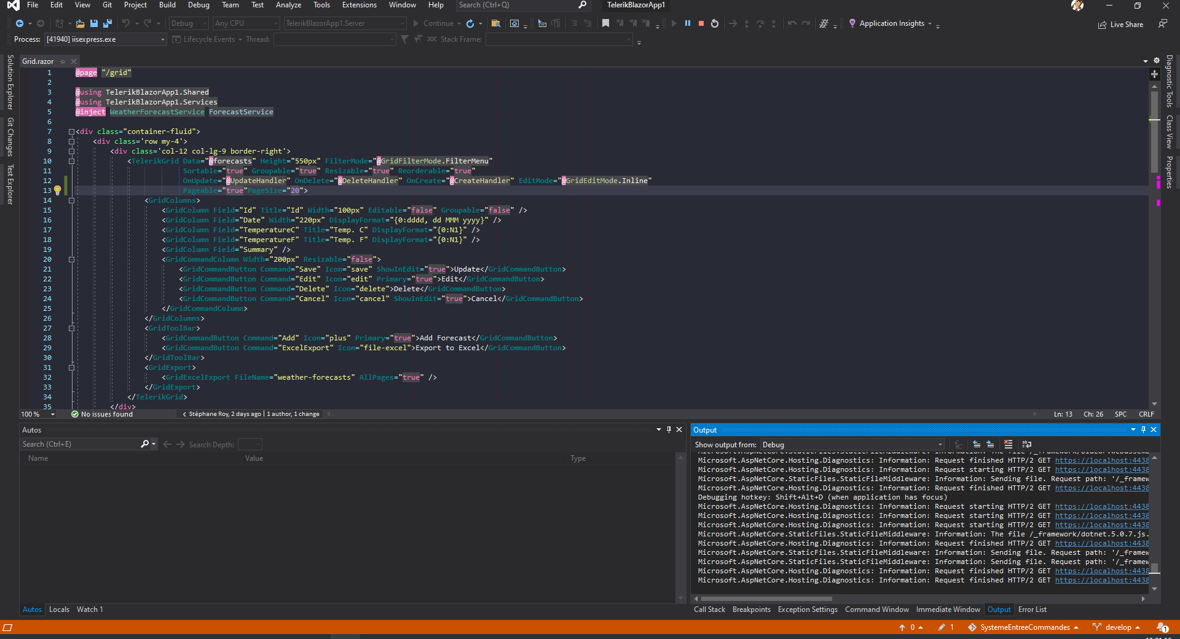
Task: Pin the Autos window auto-hide icon
Action: coord(669,429)
